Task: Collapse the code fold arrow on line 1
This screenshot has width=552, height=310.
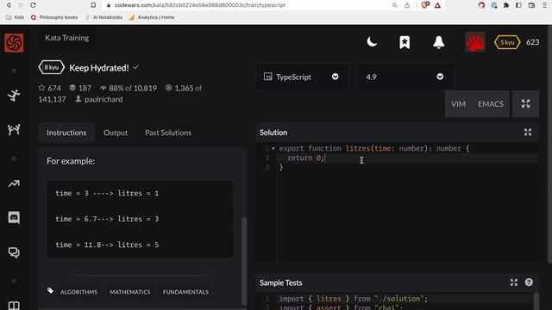Action: point(273,148)
